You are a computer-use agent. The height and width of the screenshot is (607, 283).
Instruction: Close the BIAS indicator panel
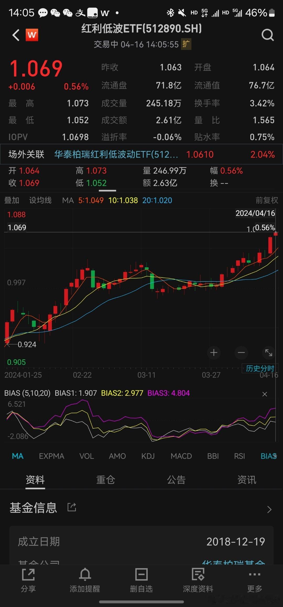click(265, 394)
